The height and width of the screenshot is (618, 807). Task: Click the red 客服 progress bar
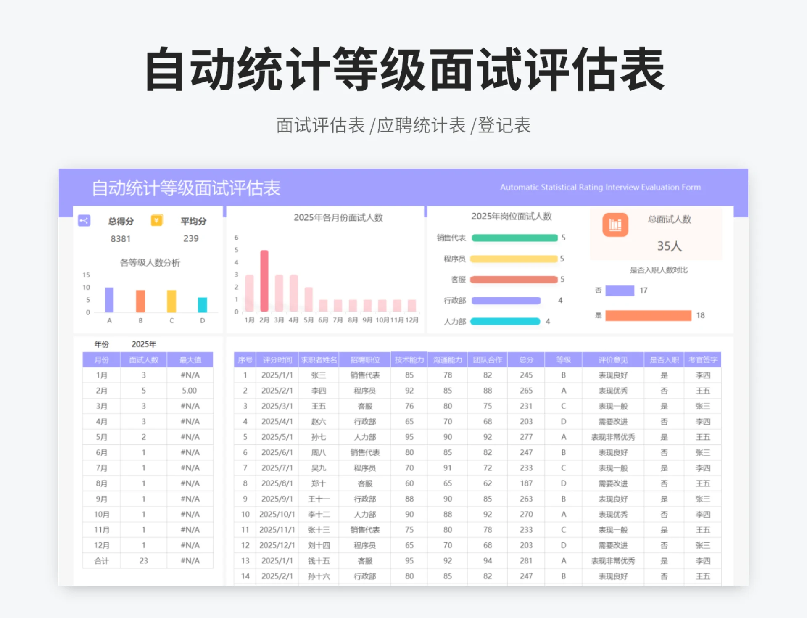pyautogui.click(x=514, y=280)
